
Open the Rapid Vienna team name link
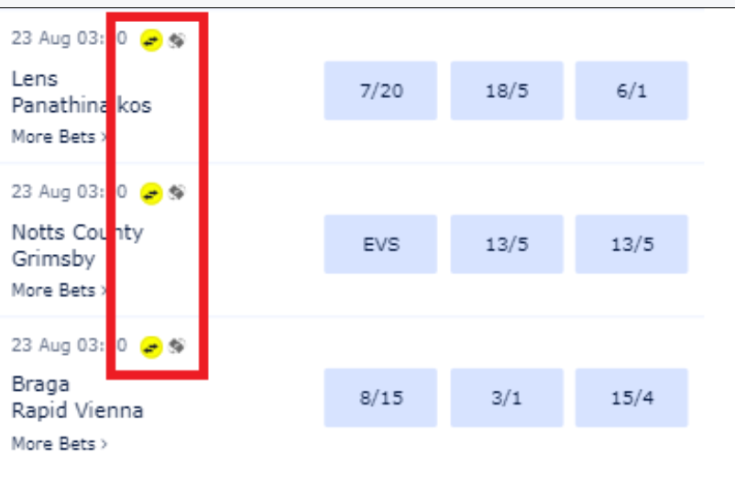click(77, 410)
